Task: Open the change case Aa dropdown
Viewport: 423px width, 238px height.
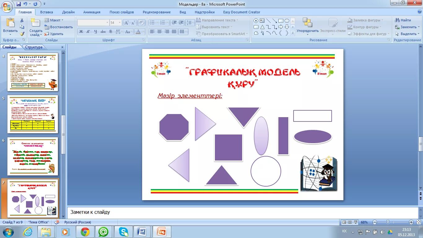Action: coord(129,32)
